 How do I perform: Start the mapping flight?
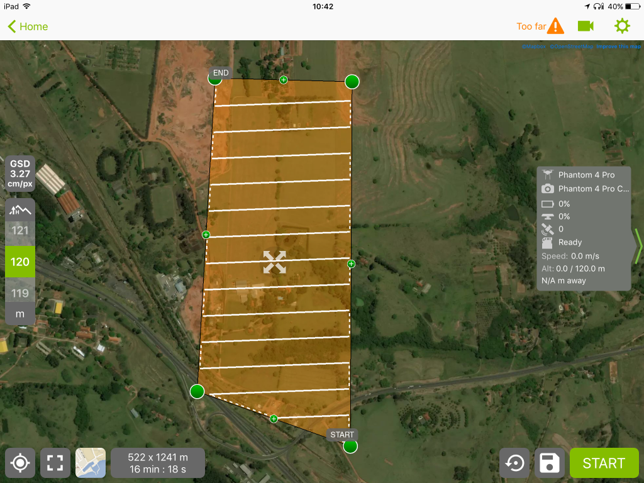pyautogui.click(x=604, y=463)
